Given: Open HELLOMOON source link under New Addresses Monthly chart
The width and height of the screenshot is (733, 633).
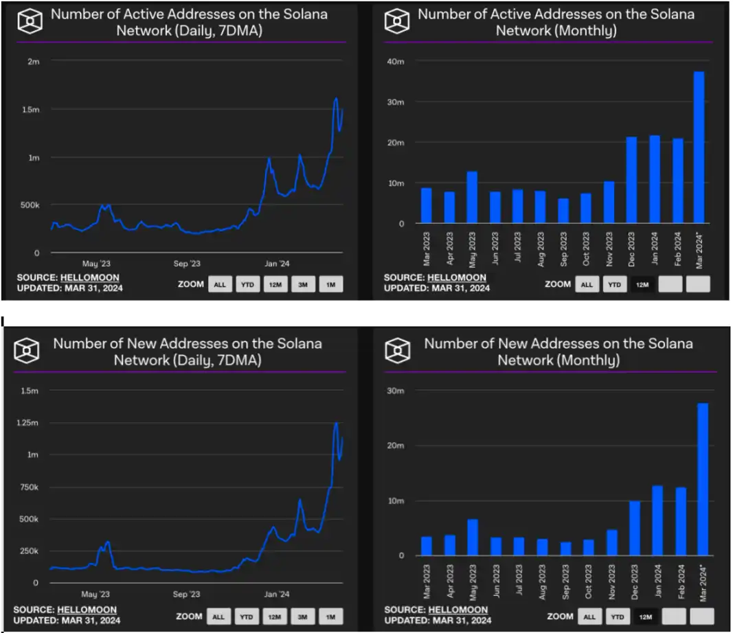Looking at the screenshot, I should (x=457, y=610).
